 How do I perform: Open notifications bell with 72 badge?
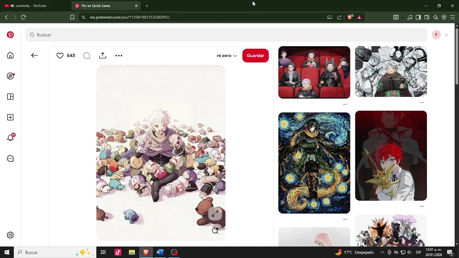click(x=11, y=138)
